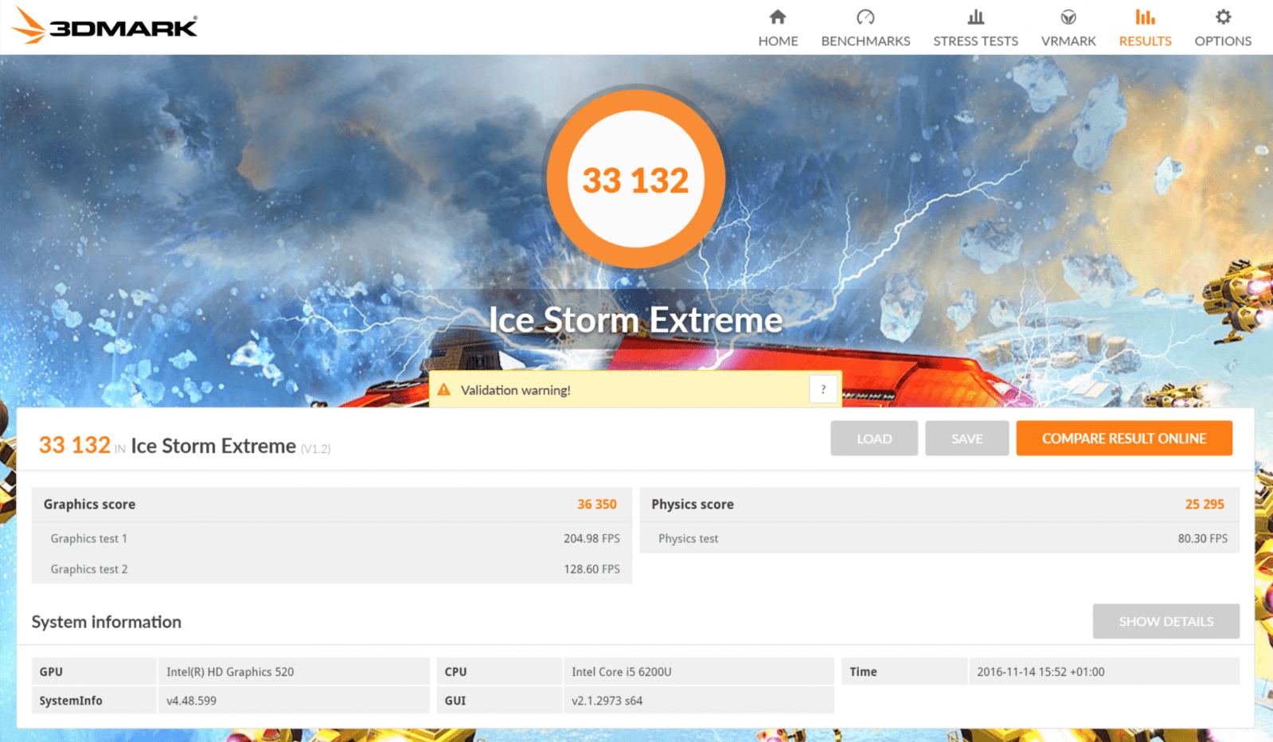Click the SystemInfo version v4.48.599
1273x742 pixels.
[191, 701]
